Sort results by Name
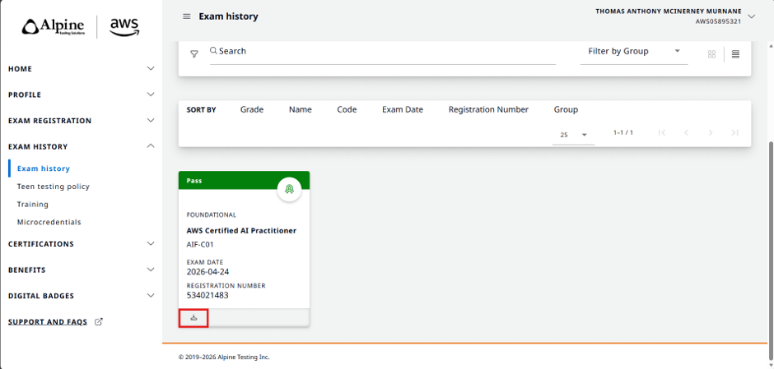Viewport: 774px width, 369px height. point(300,109)
